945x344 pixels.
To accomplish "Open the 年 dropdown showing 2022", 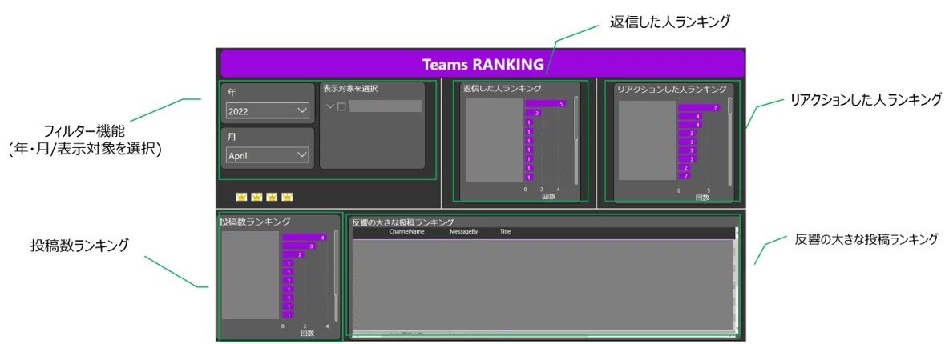I will click(268, 111).
